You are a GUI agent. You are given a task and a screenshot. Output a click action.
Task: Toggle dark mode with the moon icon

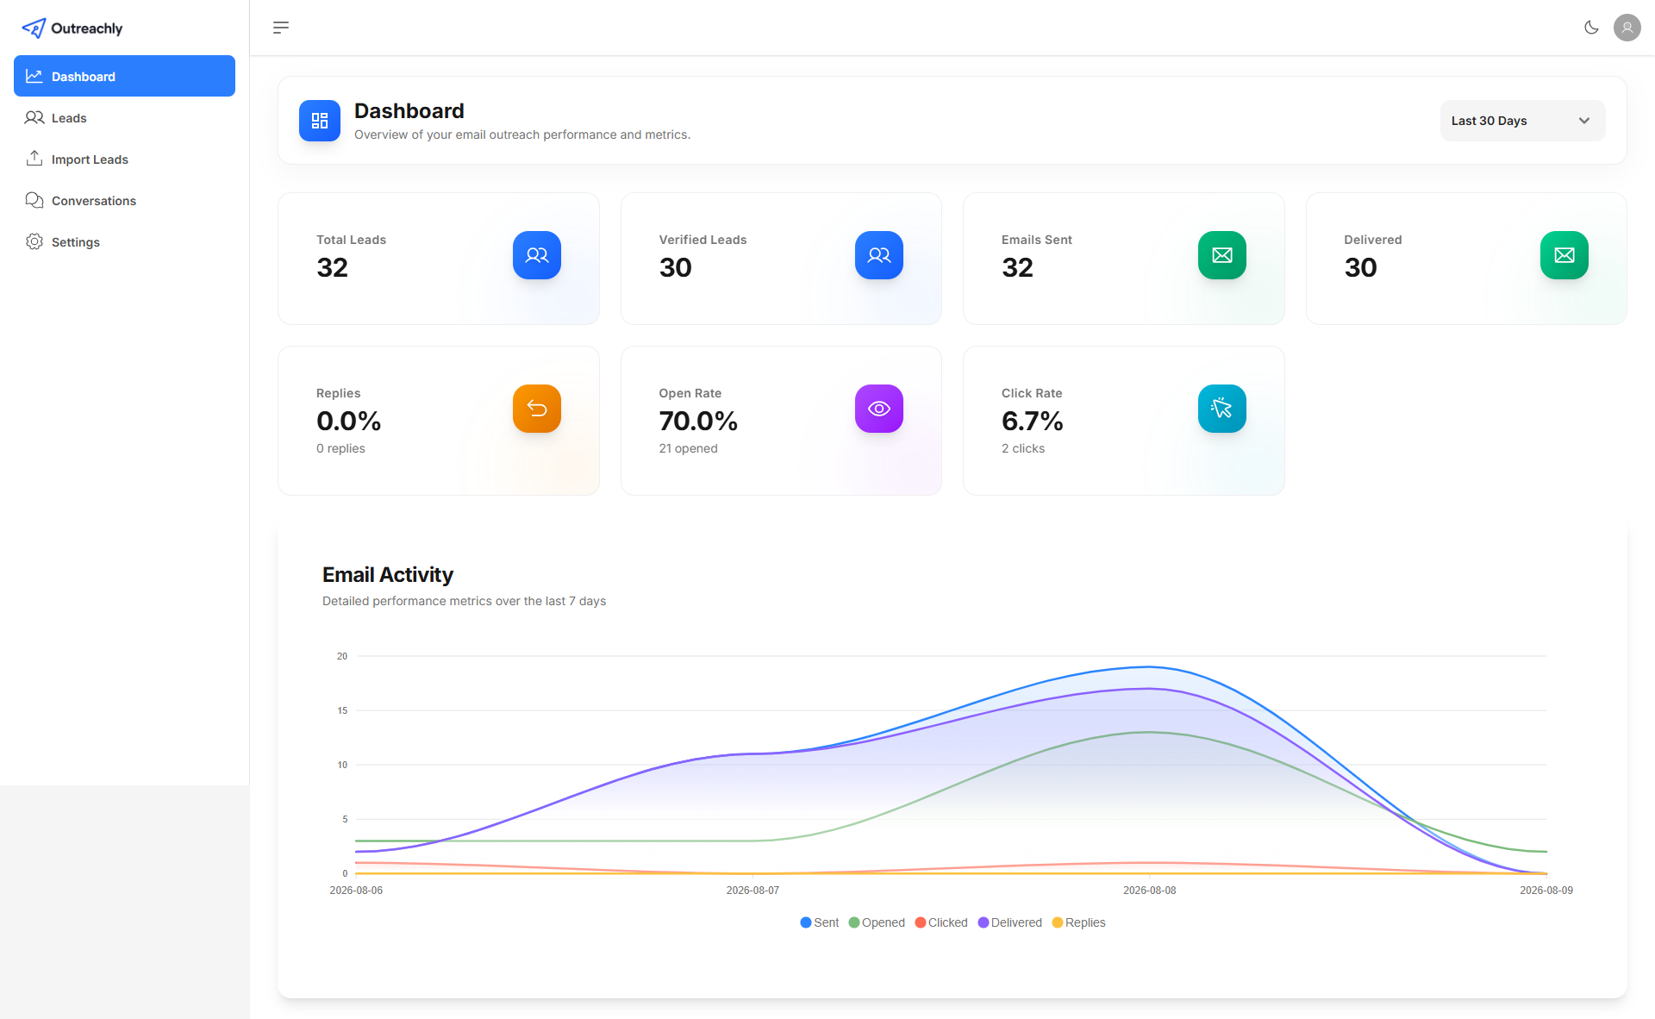tap(1591, 28)
